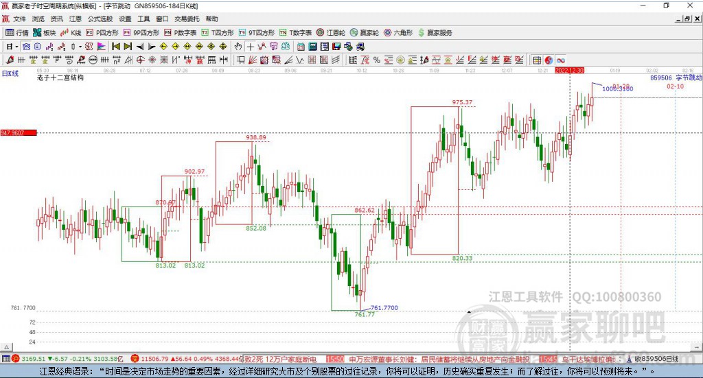Click the 收859506日线 status entry

click(x=656, y=359)
